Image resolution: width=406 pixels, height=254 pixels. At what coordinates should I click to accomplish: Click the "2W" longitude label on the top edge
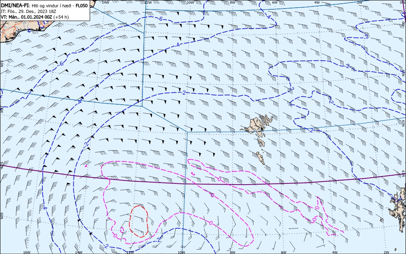point(359,2)
